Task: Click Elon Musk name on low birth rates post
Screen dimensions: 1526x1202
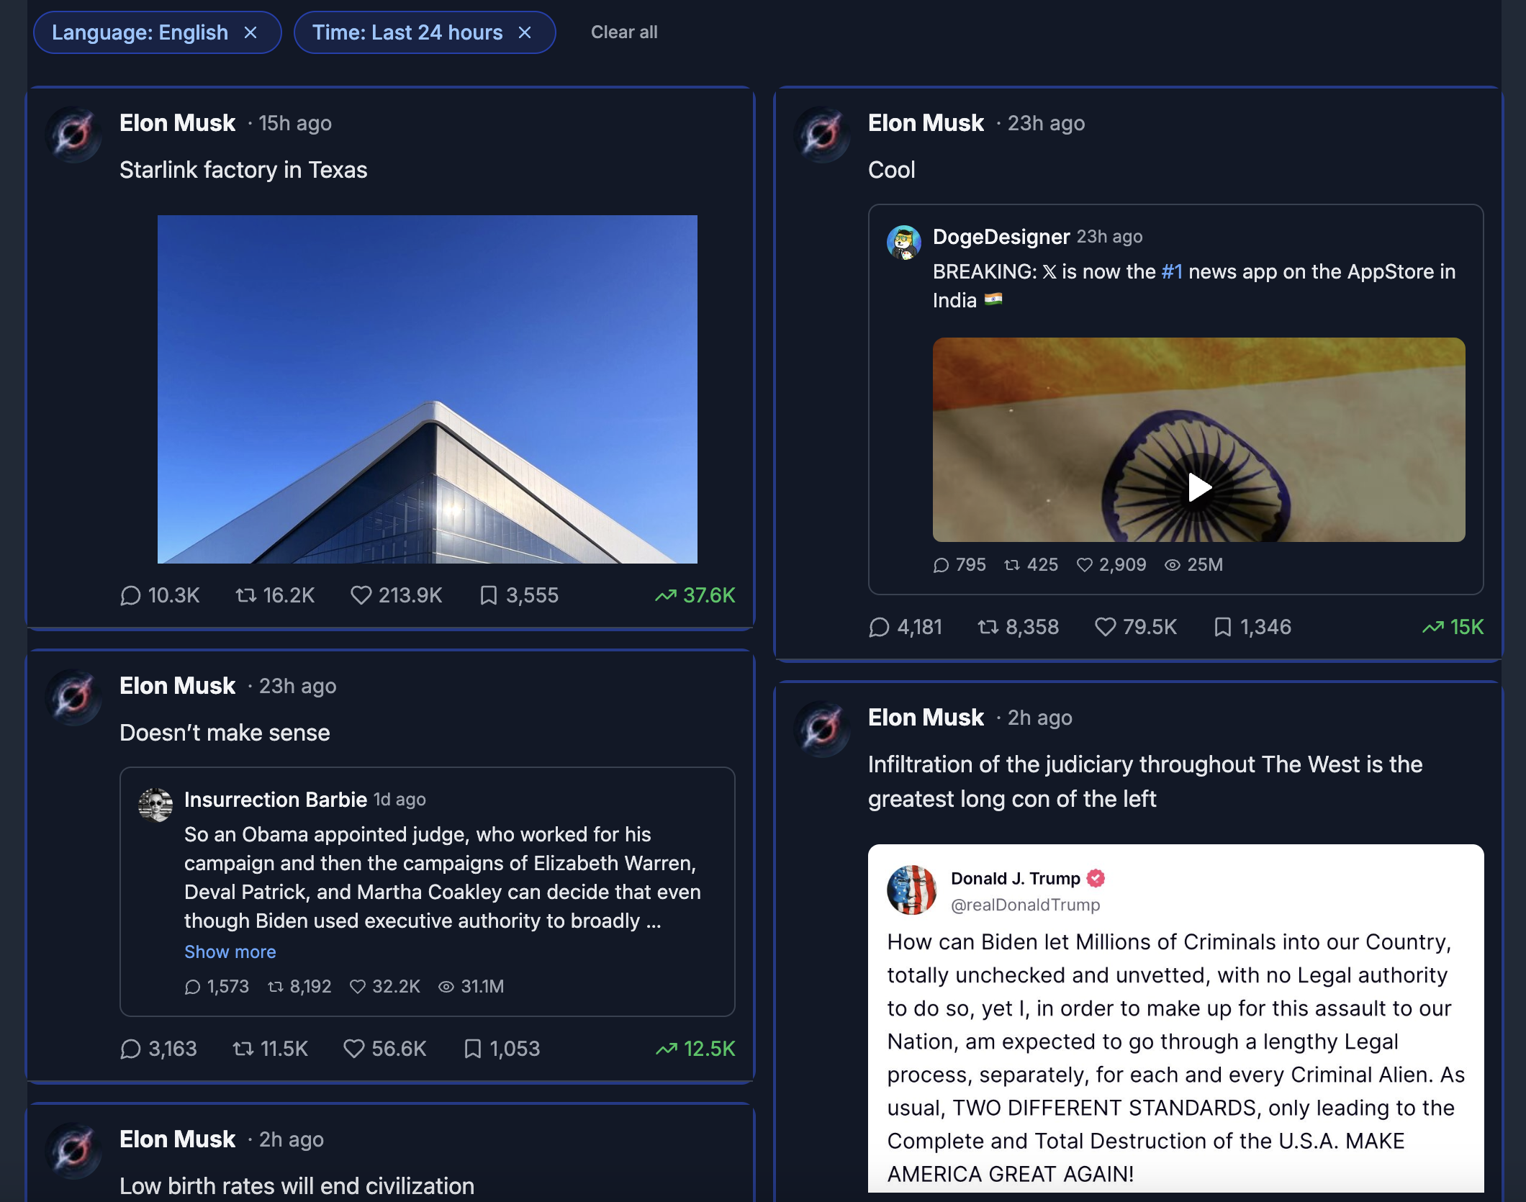Action: point(177,1139)
